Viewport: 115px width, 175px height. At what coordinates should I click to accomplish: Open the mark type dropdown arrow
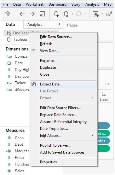[108, 84]
